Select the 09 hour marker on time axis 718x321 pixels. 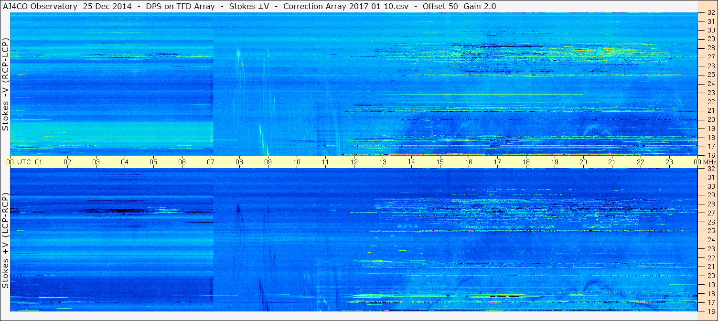point(268,162)
